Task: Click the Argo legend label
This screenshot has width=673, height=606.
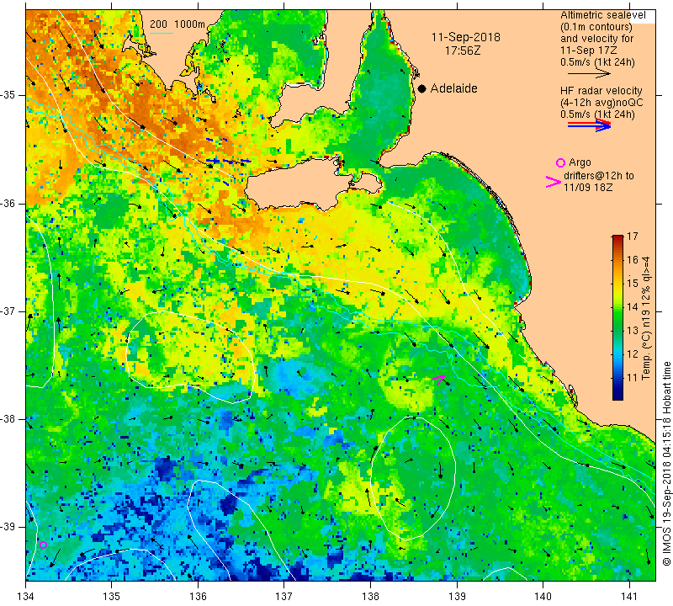Action: coord(580,162)
